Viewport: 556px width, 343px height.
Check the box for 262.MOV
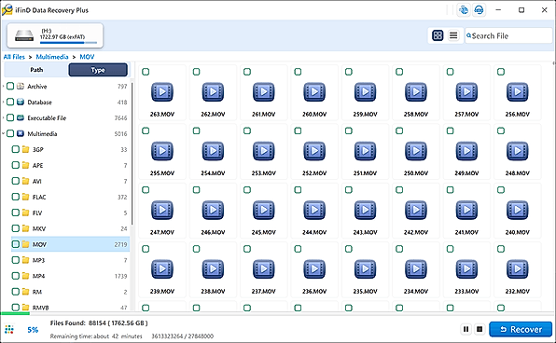(196, 72)
